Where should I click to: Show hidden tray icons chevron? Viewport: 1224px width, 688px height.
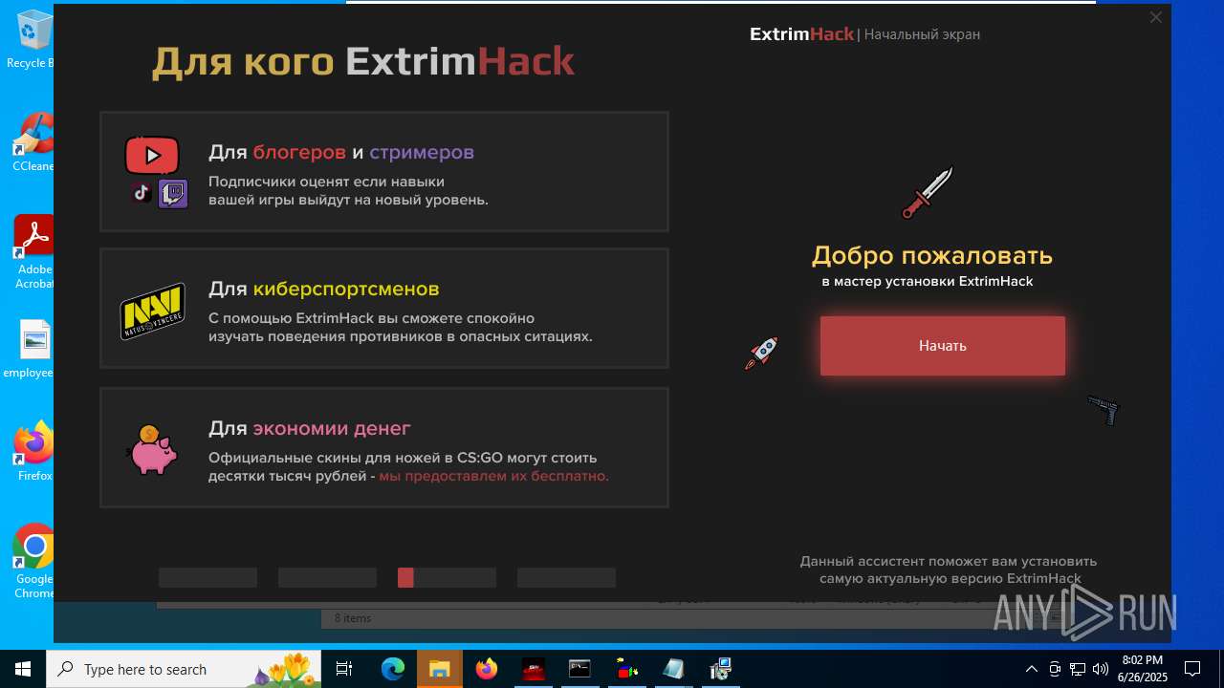[1031, 669]
